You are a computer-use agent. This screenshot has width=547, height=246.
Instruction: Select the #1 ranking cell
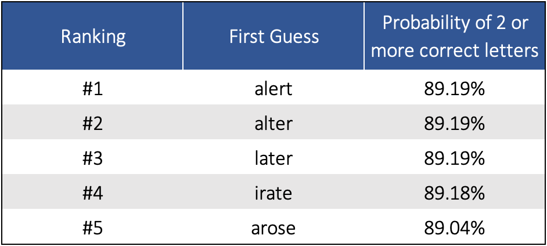(93, 91)
